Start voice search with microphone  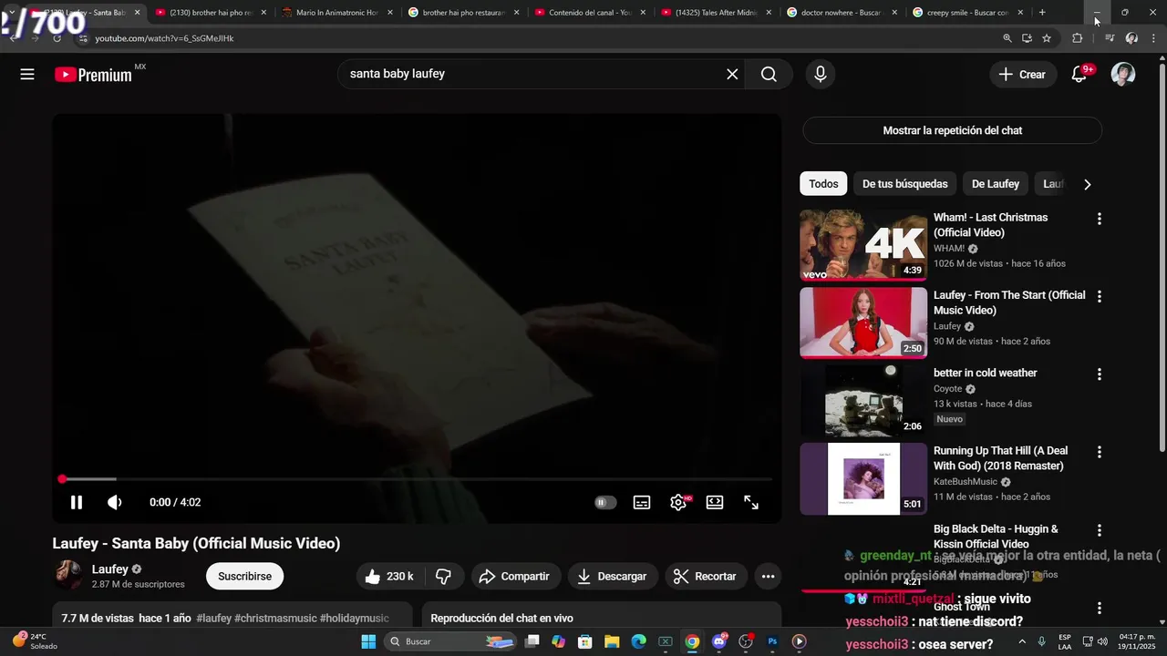click(x=821, y=75)
